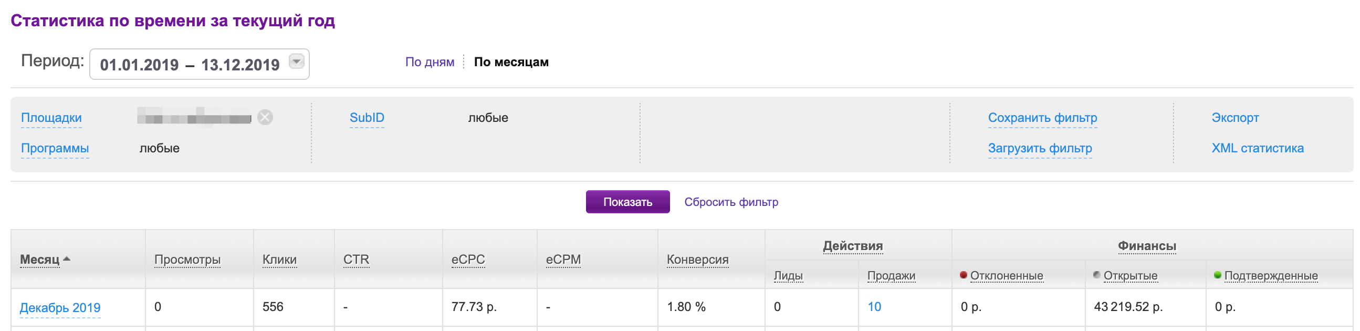This screenshot has width=1360, height=331.
Task: Open the 10 sales count link
Action: coord(874,307)
